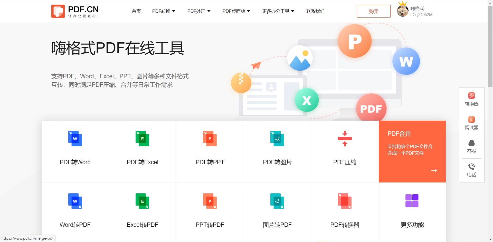Click the 电话 phone sidebar icon
This screenshot has height=242, width=493.
pos(471,167)
